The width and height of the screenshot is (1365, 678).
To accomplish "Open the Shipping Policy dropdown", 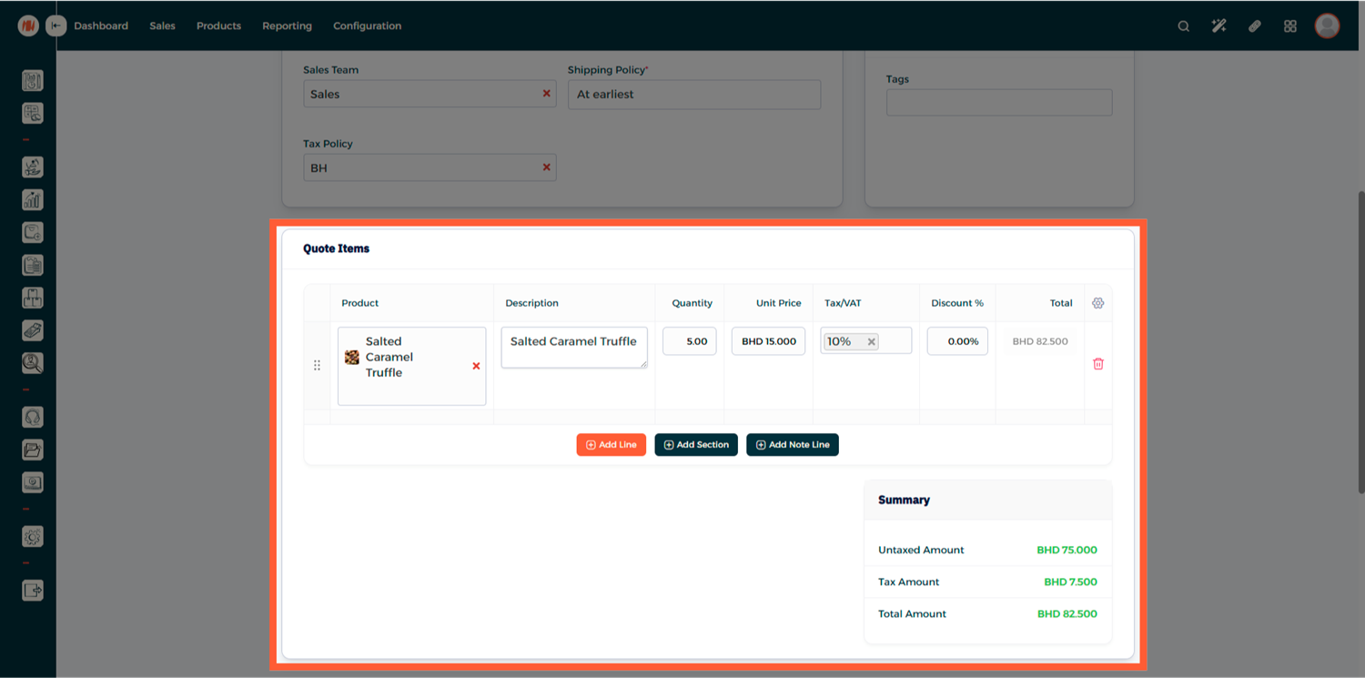I will 693,95.
